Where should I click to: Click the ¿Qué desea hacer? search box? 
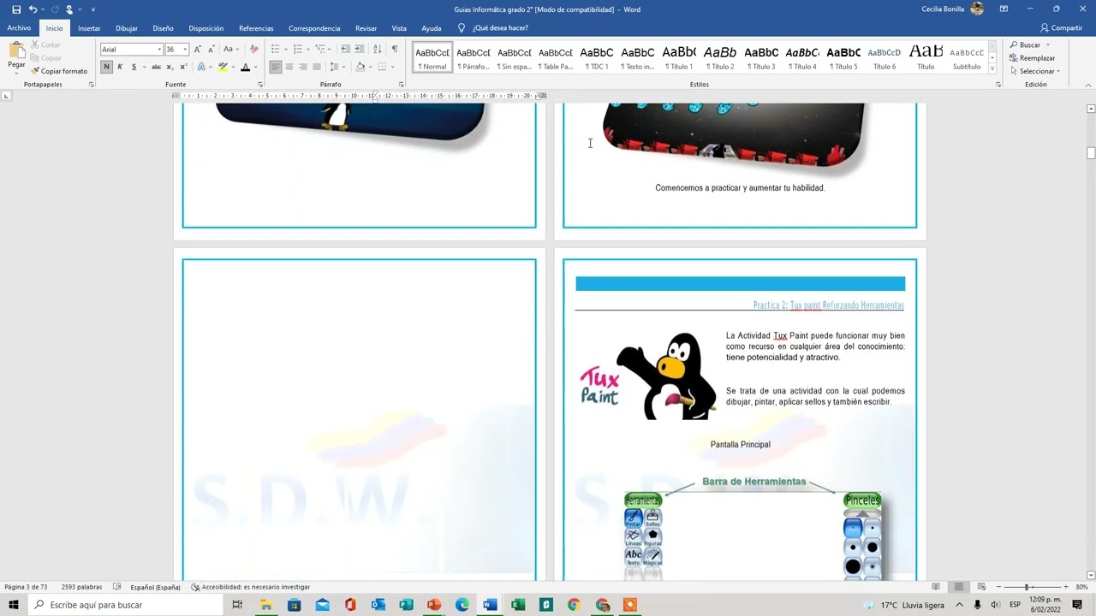(x=492, y=28)
